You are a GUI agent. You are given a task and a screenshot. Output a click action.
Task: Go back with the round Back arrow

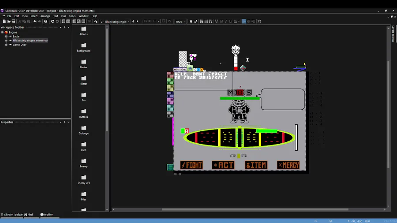[52, 22]
